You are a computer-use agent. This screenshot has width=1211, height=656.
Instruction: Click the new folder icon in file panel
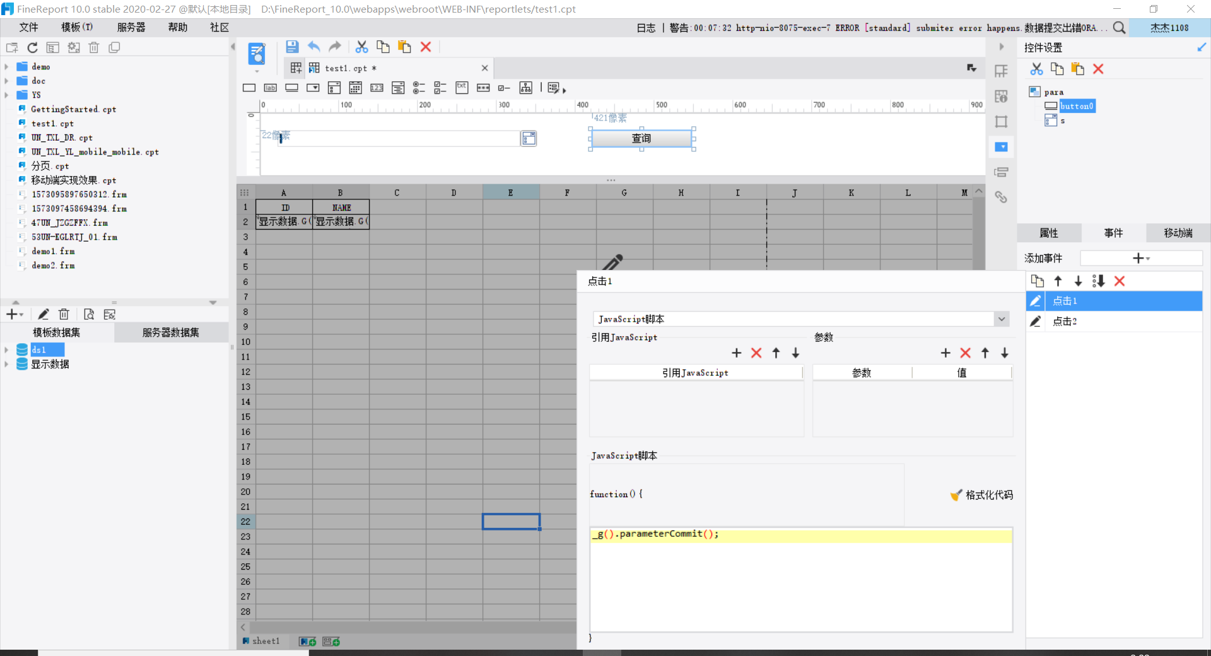click(x=12, y=47)
